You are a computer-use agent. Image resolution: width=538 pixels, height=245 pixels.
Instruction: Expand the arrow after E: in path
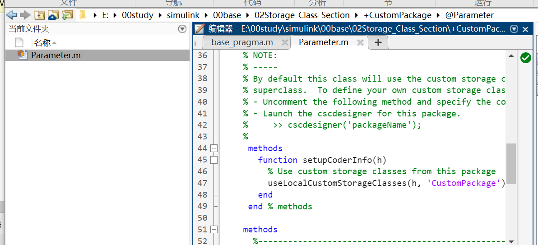coord(115,15)
